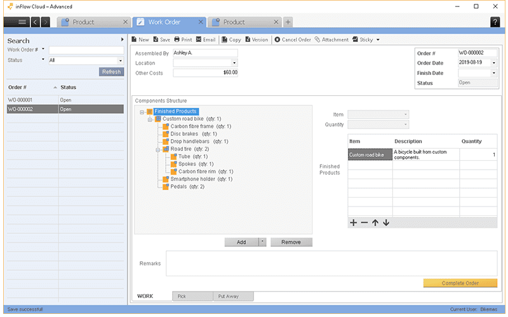Viewport: 508px width, 317px height.
Task: Select Custom road bike table cell
Action: coord(370,154)
